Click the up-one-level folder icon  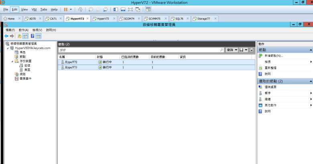pyautogui.click(x=19, y=36)
